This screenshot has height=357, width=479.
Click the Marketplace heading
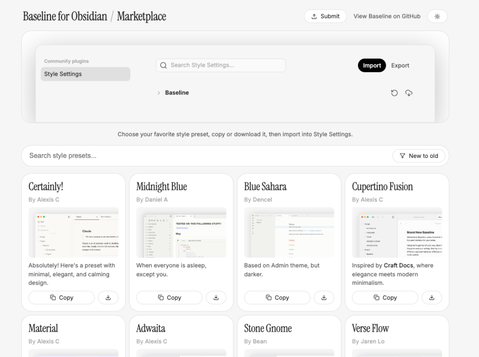[141, 16]
